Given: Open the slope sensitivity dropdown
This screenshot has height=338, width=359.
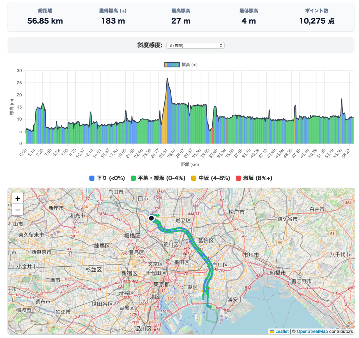Looking at the screenshot, I should 195,45.
